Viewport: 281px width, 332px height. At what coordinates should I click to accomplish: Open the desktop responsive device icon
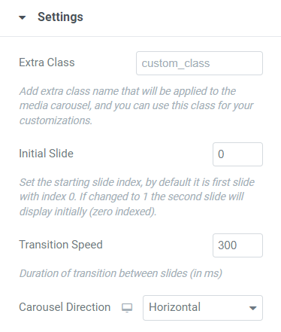(127, 308)
